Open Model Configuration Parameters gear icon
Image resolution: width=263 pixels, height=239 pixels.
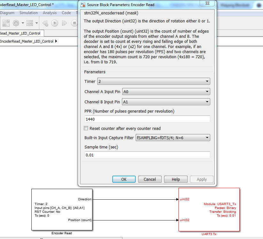16,23
